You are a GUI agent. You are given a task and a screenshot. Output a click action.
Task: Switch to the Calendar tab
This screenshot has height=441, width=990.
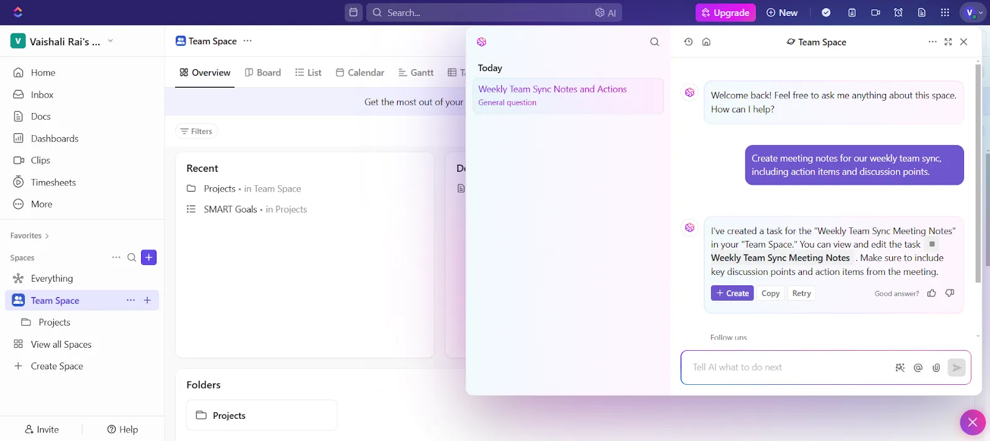pos(360,72)
